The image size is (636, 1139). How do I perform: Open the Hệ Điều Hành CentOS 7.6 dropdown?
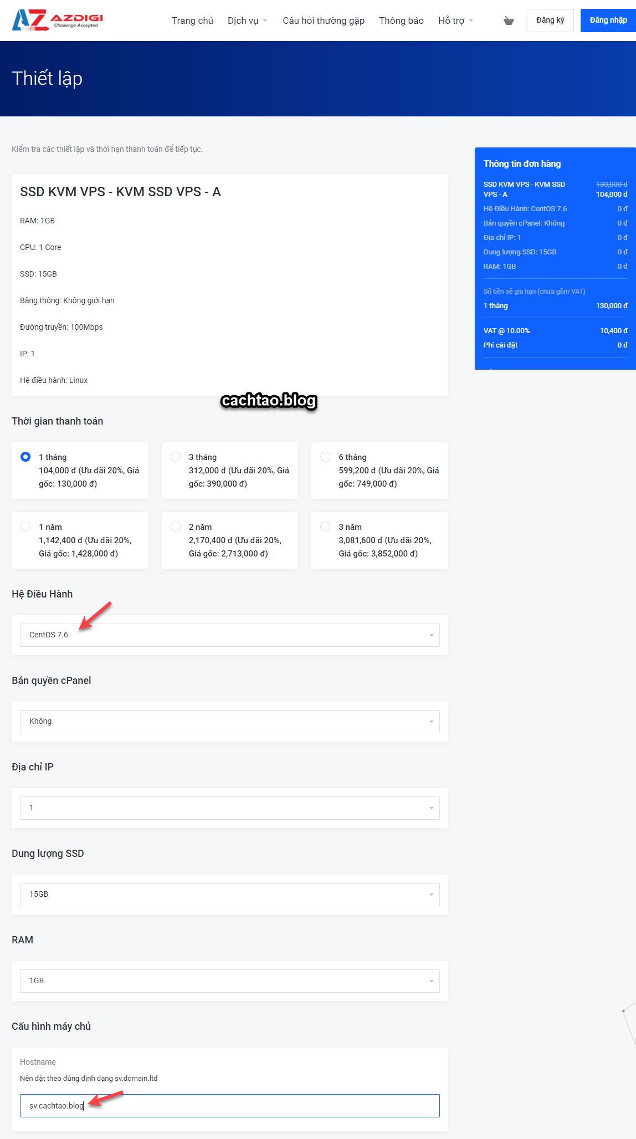click(230, 635)
